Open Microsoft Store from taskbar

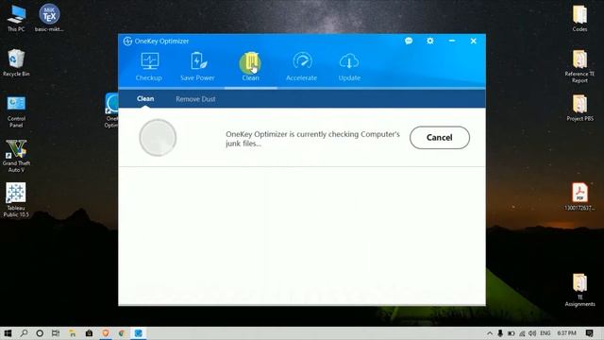tap(89, 333)
